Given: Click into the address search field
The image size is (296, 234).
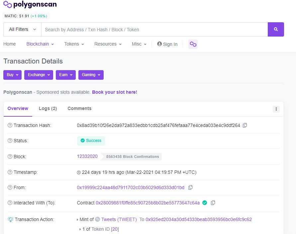Looking at the screenshot, I should (x=154, y=30).
